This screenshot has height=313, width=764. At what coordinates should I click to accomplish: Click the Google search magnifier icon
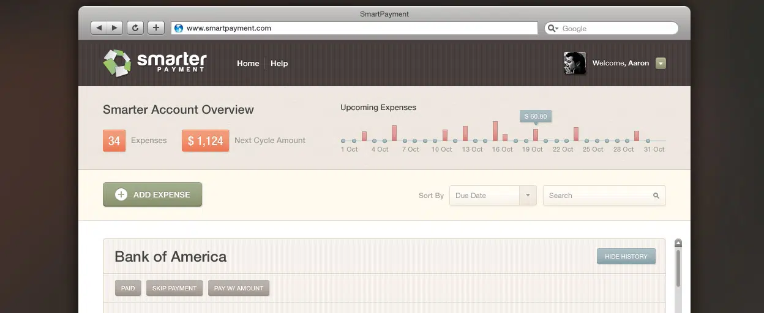point(552,28)
